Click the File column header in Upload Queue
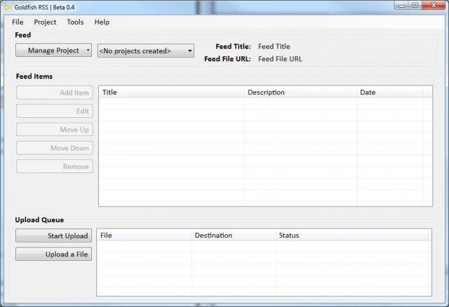The height and width of the screenshot is (307, 449). point(145,236)
